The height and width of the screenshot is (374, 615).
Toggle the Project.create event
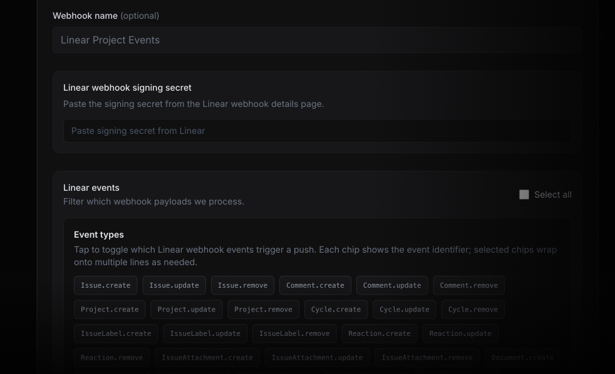(x=110, y=309)
